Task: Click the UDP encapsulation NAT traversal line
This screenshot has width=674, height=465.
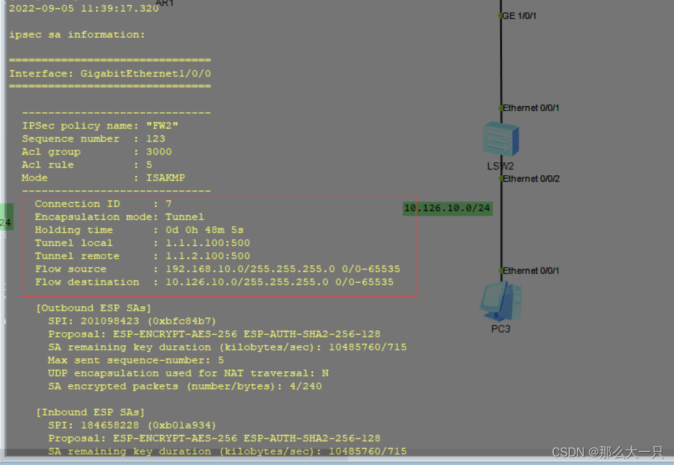Action: [x=189, y=373]
